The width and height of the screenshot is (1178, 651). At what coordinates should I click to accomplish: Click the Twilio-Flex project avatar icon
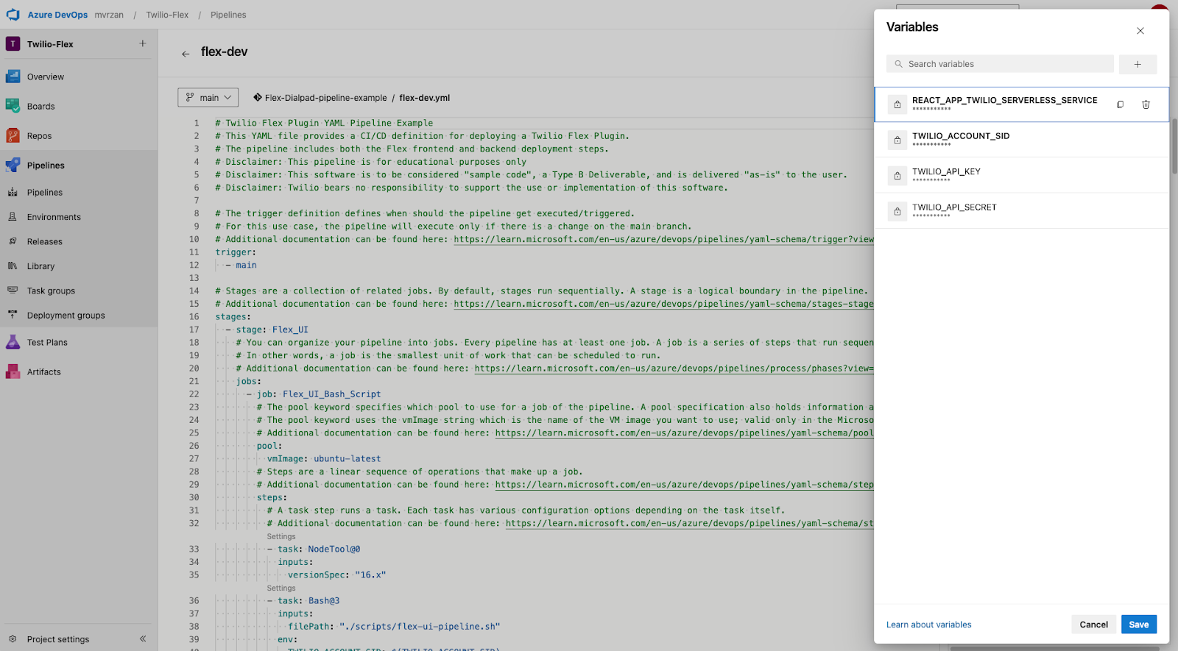coord(13,44)
